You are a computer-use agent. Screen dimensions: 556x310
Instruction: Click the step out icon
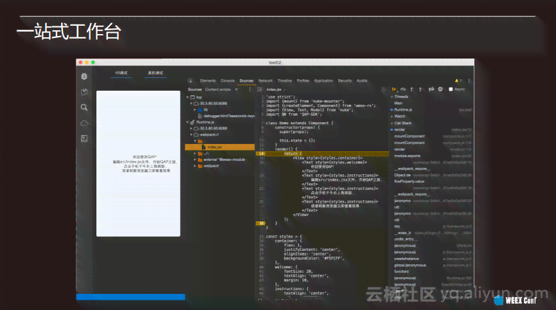[420, 89]
